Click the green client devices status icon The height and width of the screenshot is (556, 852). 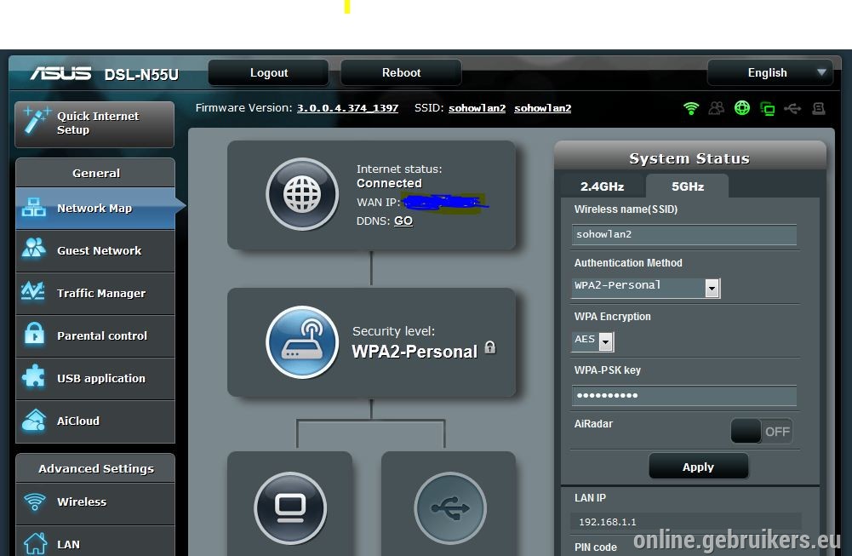coord(767,109)
